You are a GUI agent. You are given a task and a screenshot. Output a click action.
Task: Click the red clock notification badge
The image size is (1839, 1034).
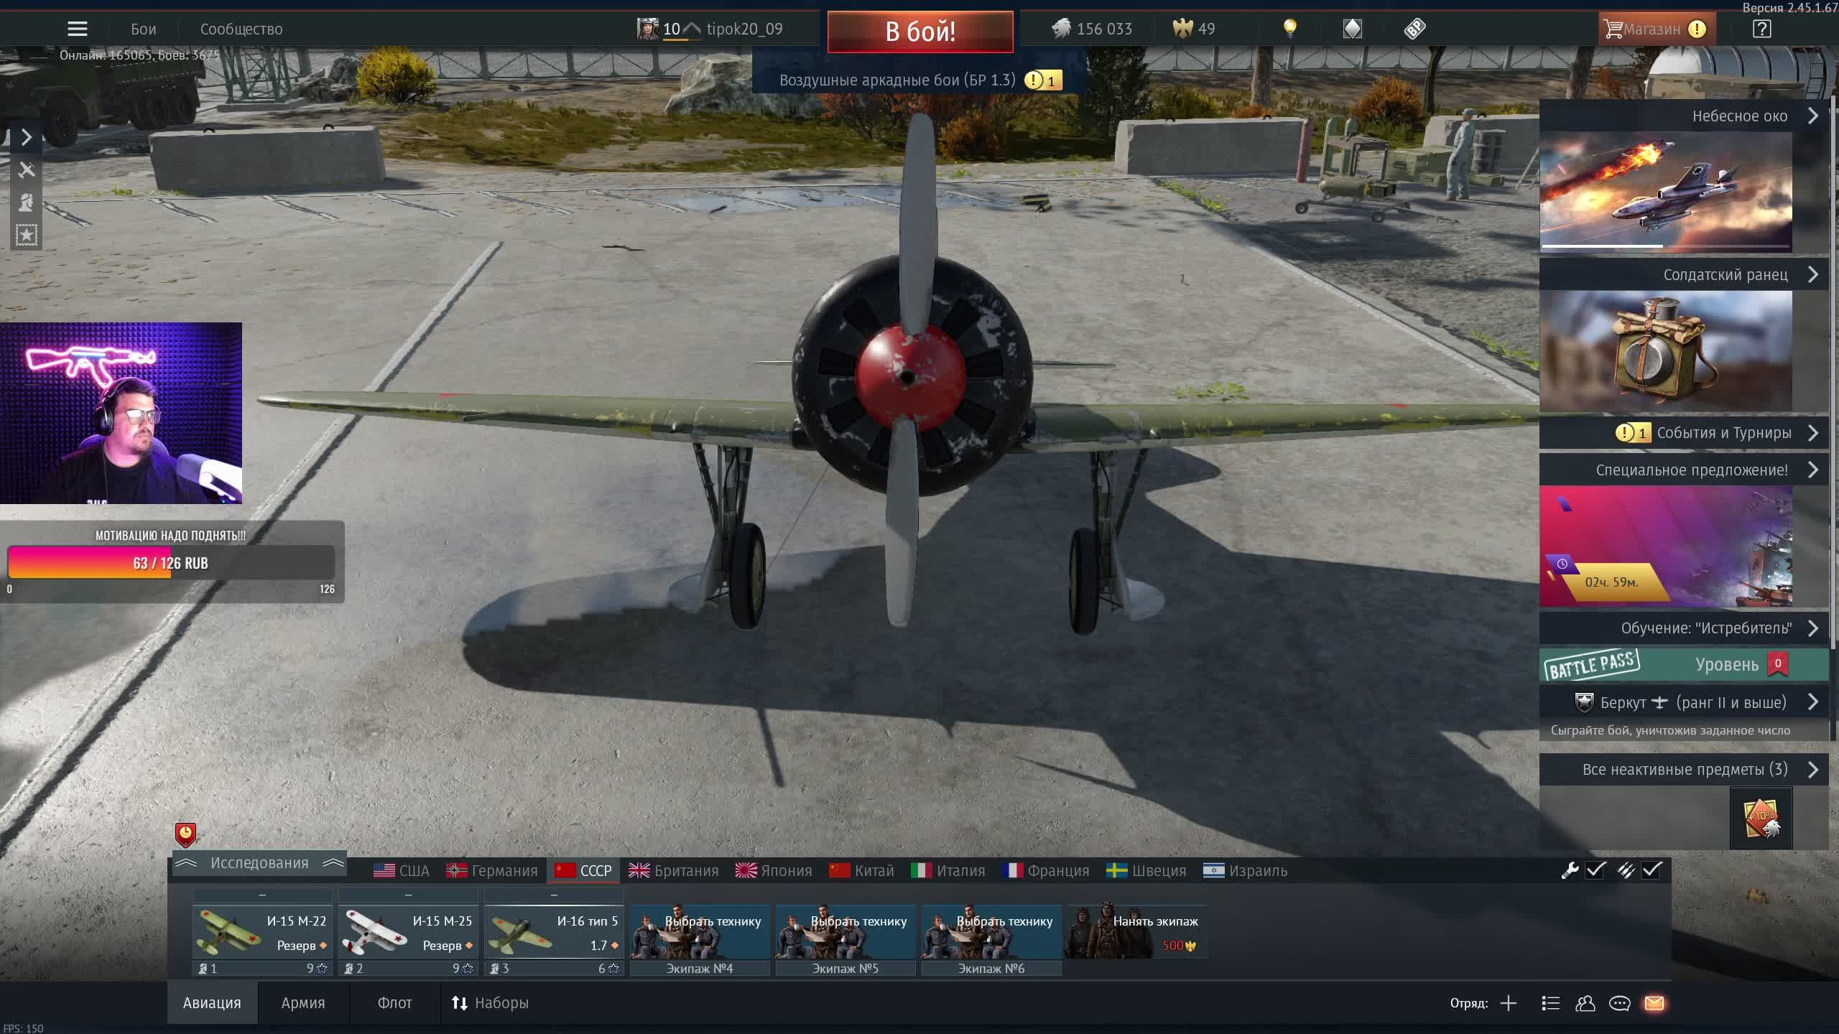coord(185,834)
